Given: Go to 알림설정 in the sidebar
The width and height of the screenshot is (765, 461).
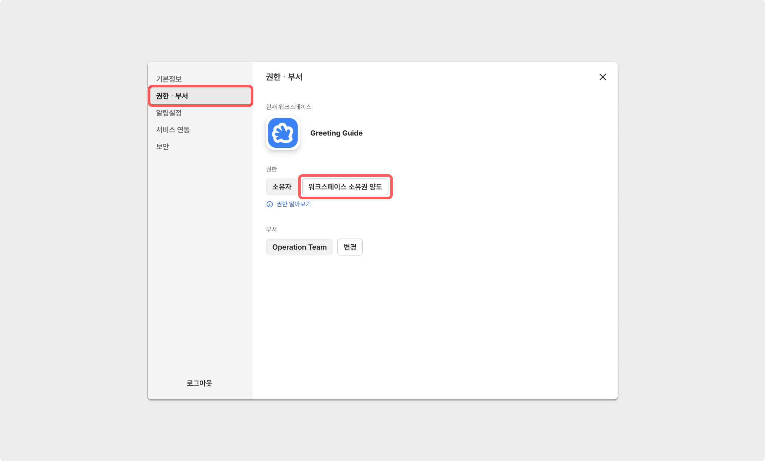Looking at the screenshot, I should coord(169,113).
